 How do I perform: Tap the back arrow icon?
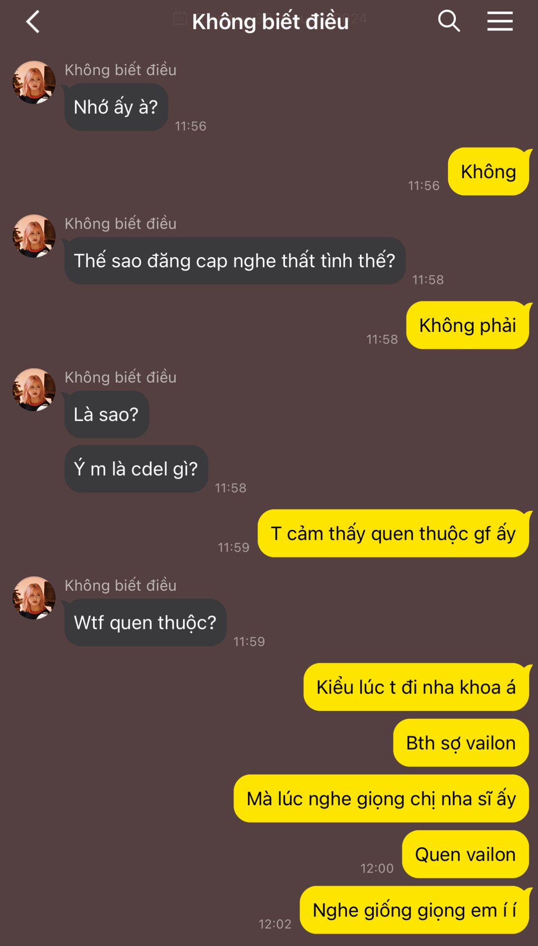pyautogui.click(x=32, y=22)
